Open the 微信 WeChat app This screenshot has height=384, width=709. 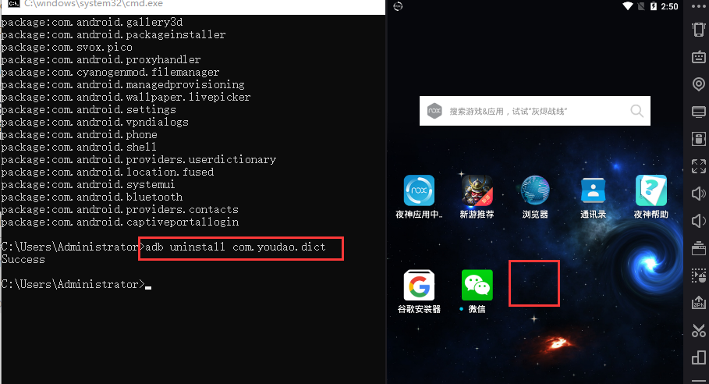[477, 286]
